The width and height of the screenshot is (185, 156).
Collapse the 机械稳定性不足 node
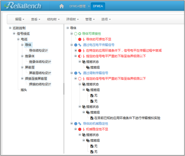pos(76,129)
